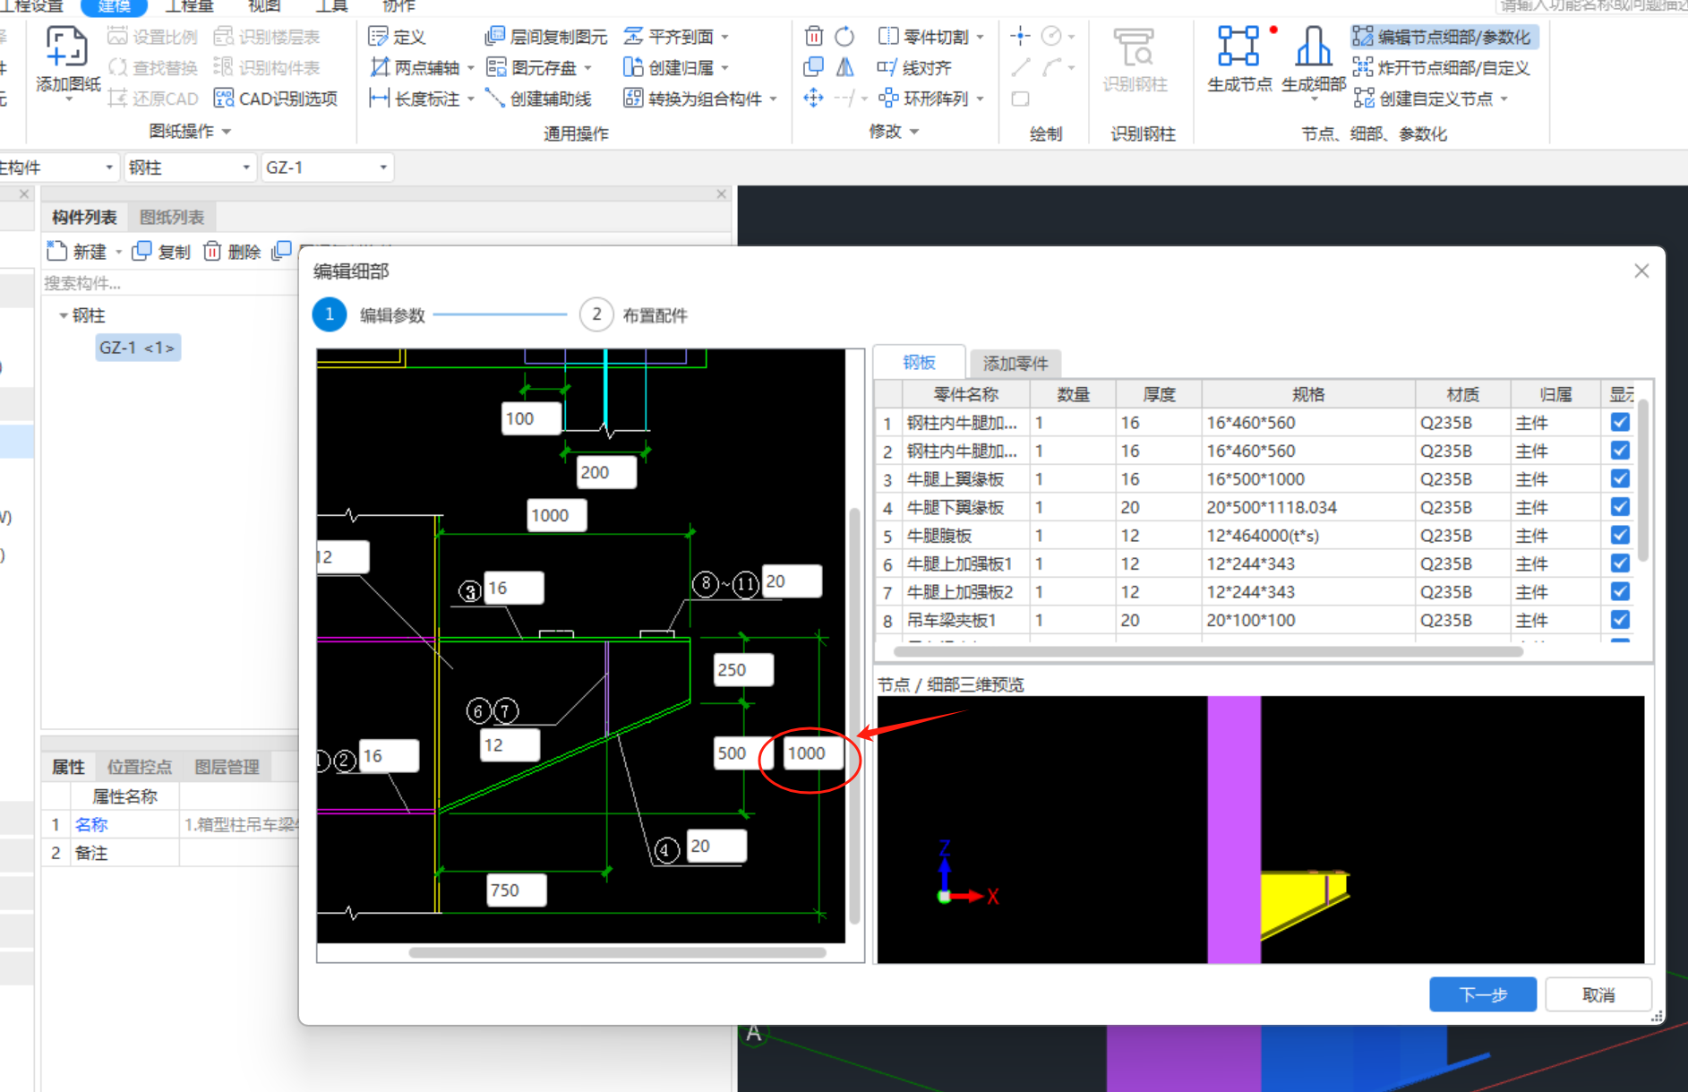Click the copy icon in 修改 group
Viewport: 1688px width, 1092px height.
coord(814,67)
